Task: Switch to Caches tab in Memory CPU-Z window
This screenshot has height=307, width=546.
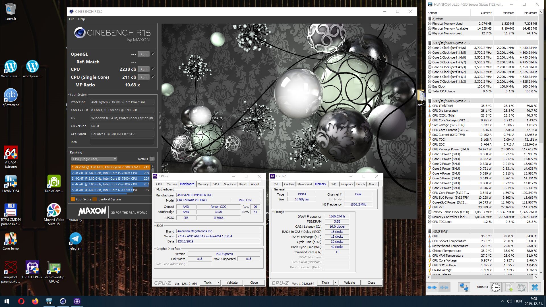Action: [x=289, y=184]
